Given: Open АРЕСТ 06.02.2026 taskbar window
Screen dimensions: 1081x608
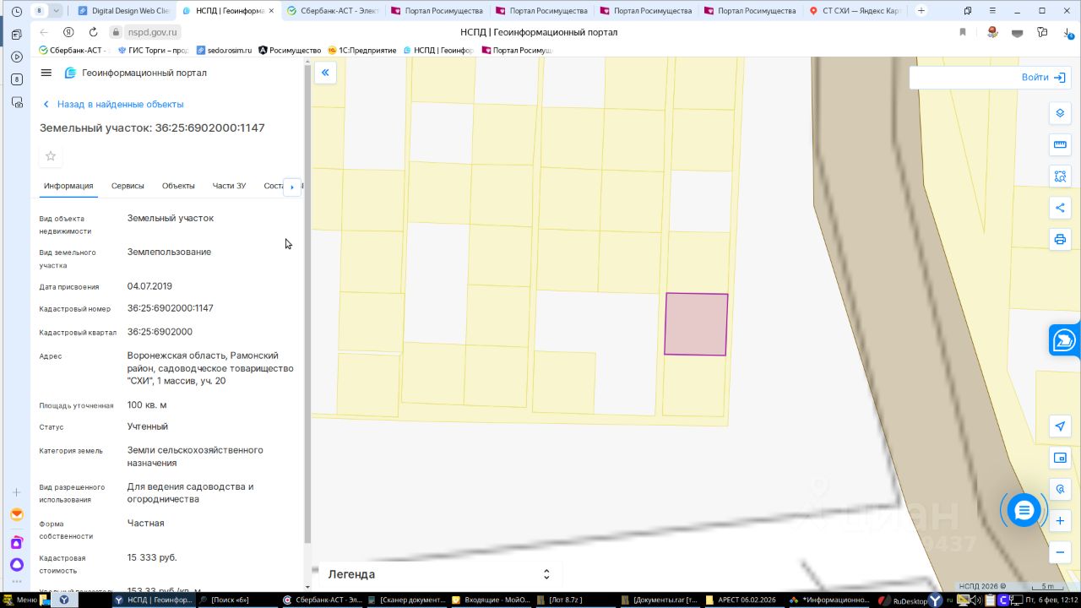Looking at the screenshot, I should pos(743,600).
